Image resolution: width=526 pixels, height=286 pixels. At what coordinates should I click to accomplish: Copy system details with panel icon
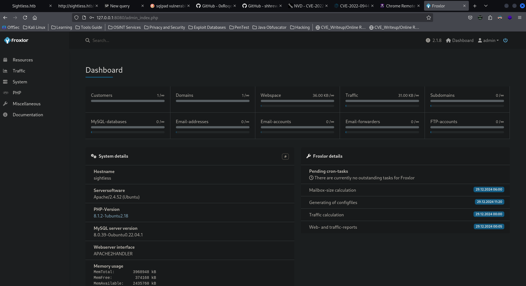tap(285, 157)
